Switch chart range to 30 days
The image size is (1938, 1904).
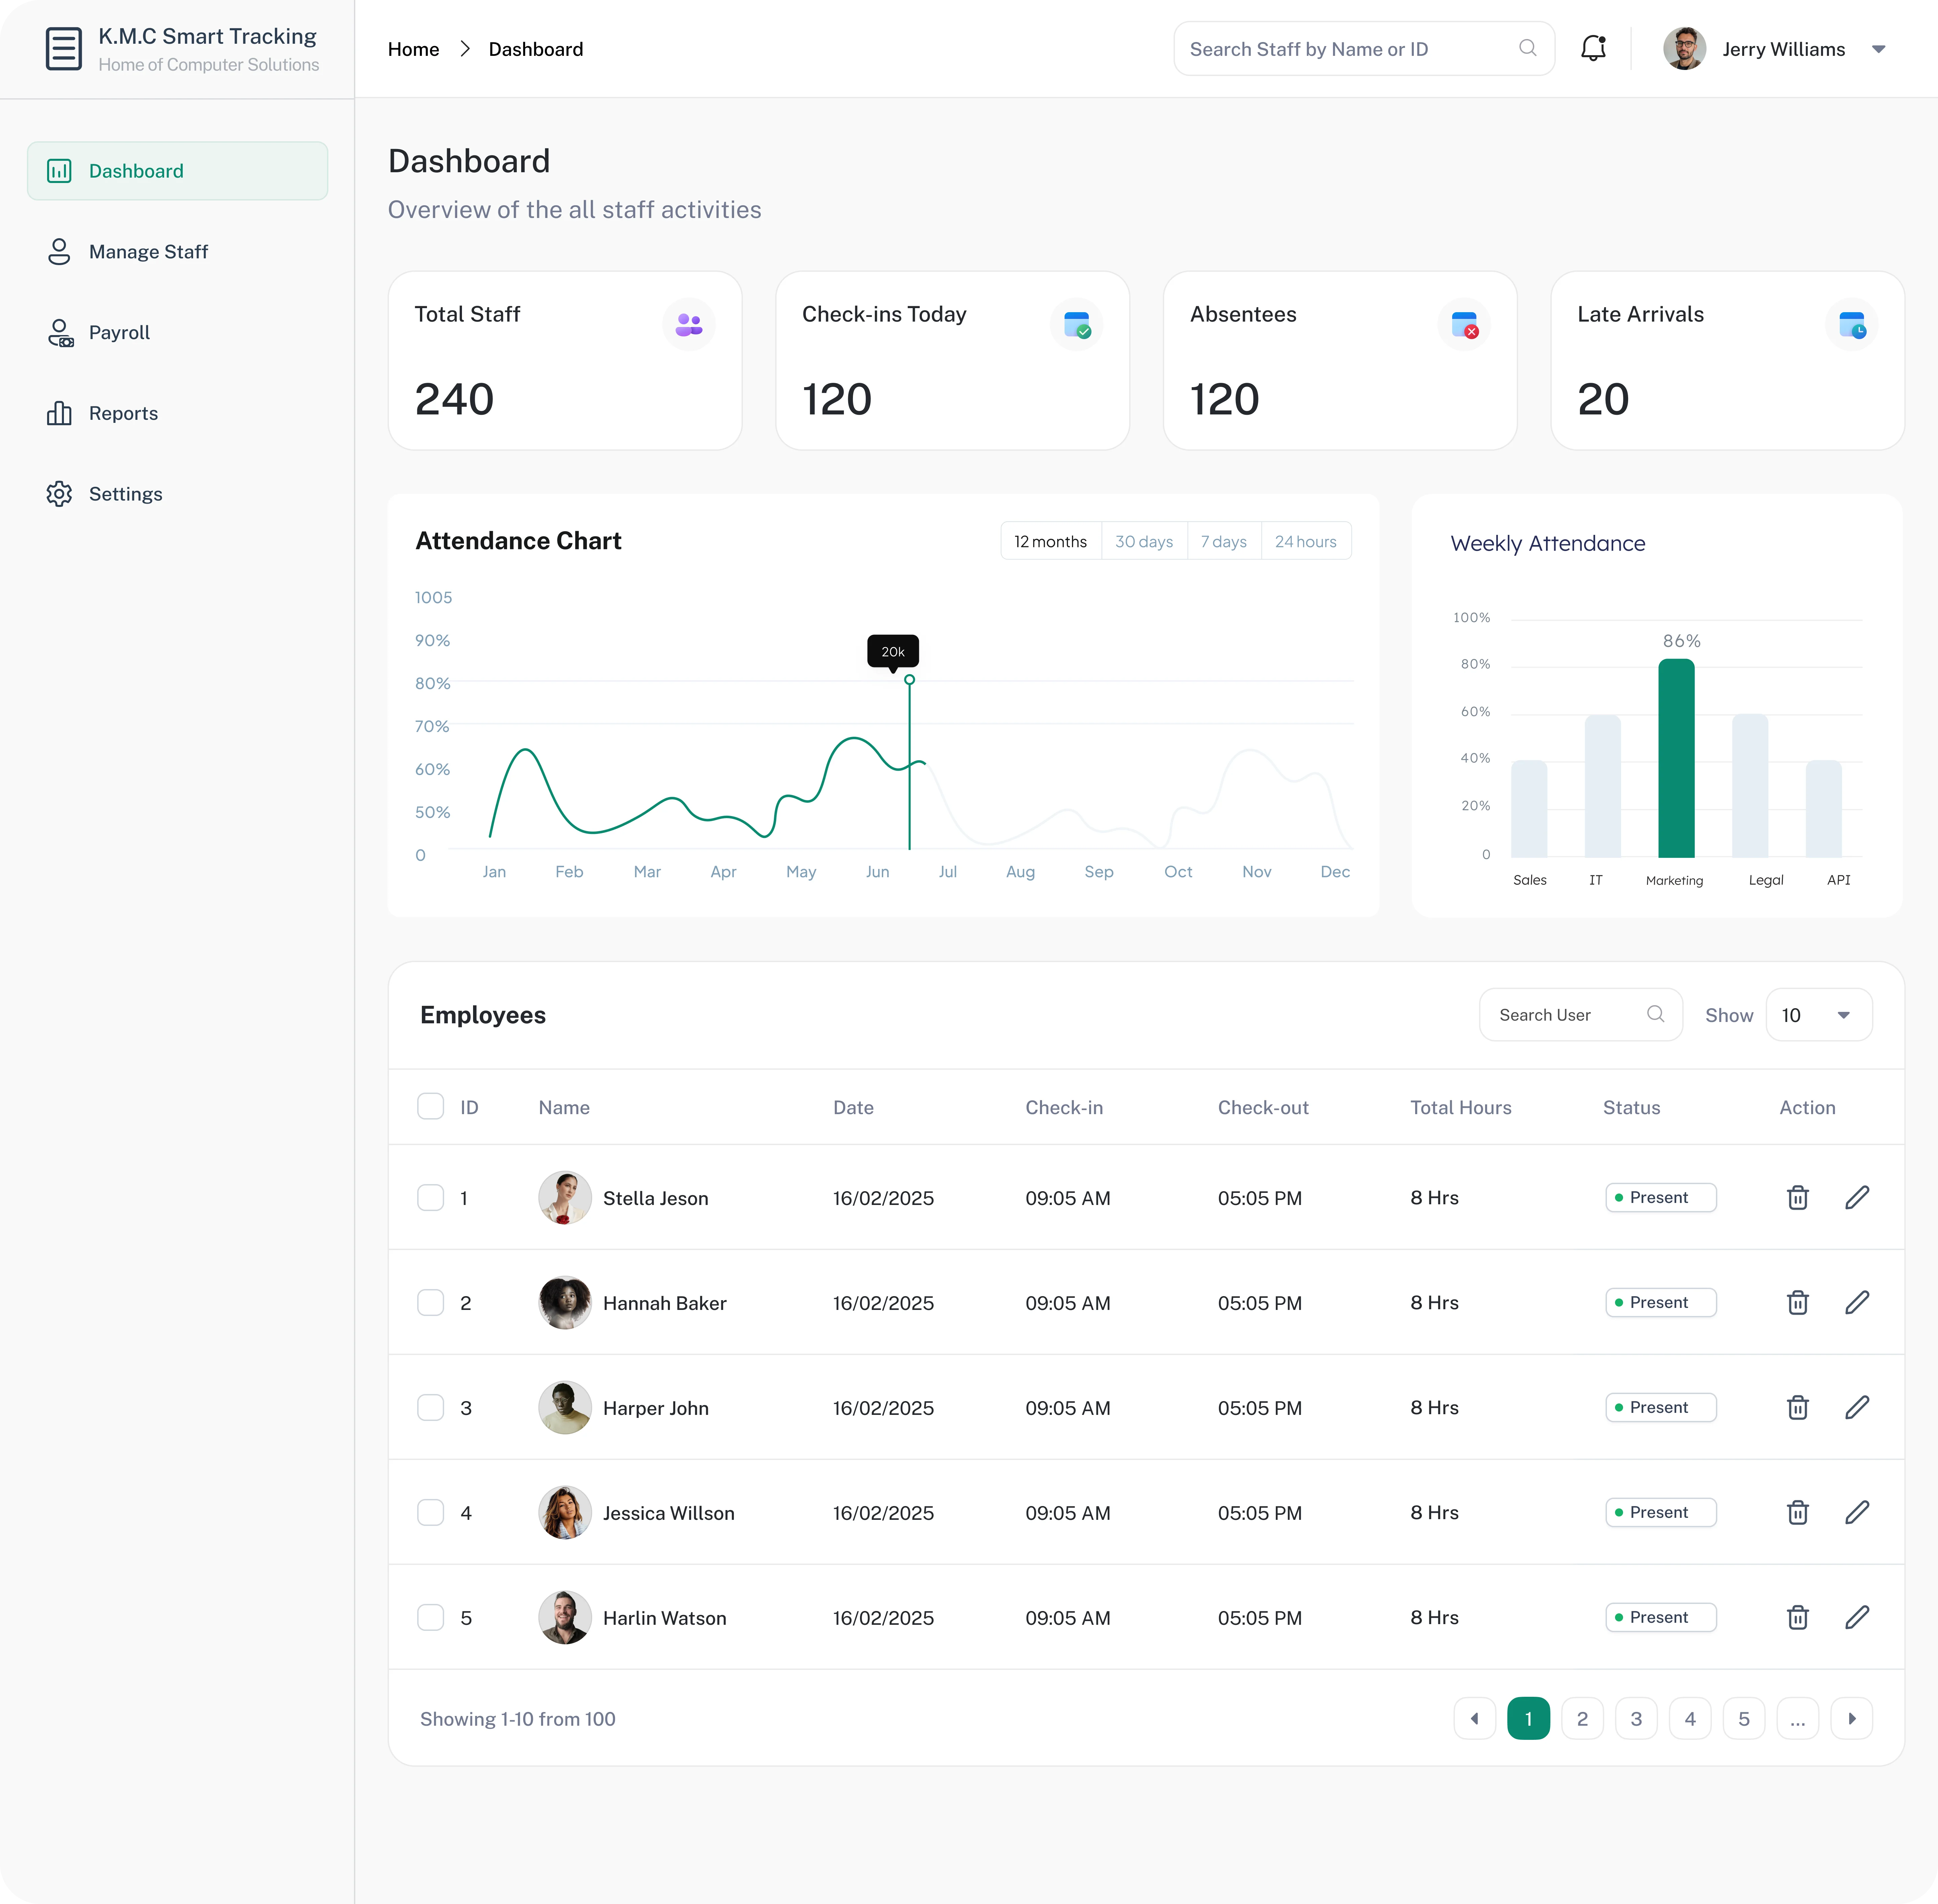point(1144,541)
